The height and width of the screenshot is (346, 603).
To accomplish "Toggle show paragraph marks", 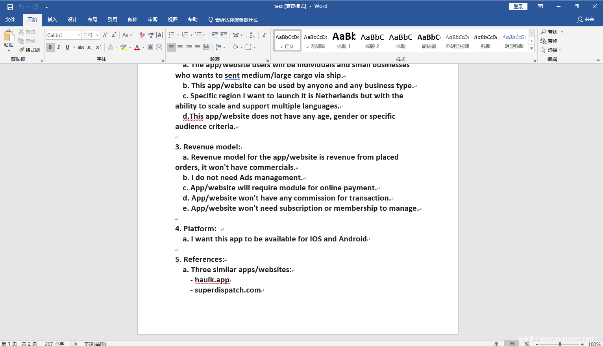I will point(265,35).
